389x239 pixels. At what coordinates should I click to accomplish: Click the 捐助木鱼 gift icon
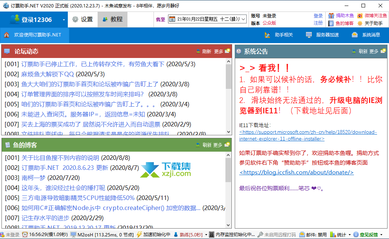tap(331, 16)
